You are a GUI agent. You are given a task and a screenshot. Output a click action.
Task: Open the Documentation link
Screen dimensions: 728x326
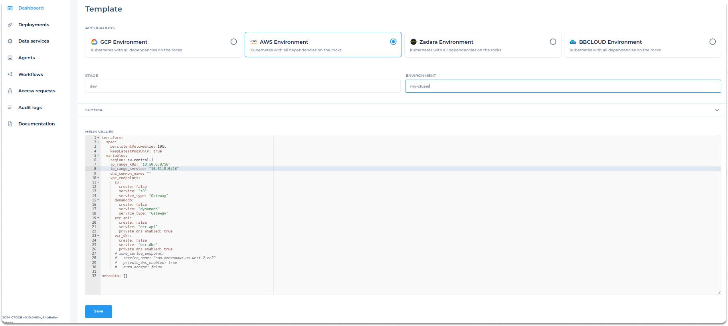pos(36,124)
